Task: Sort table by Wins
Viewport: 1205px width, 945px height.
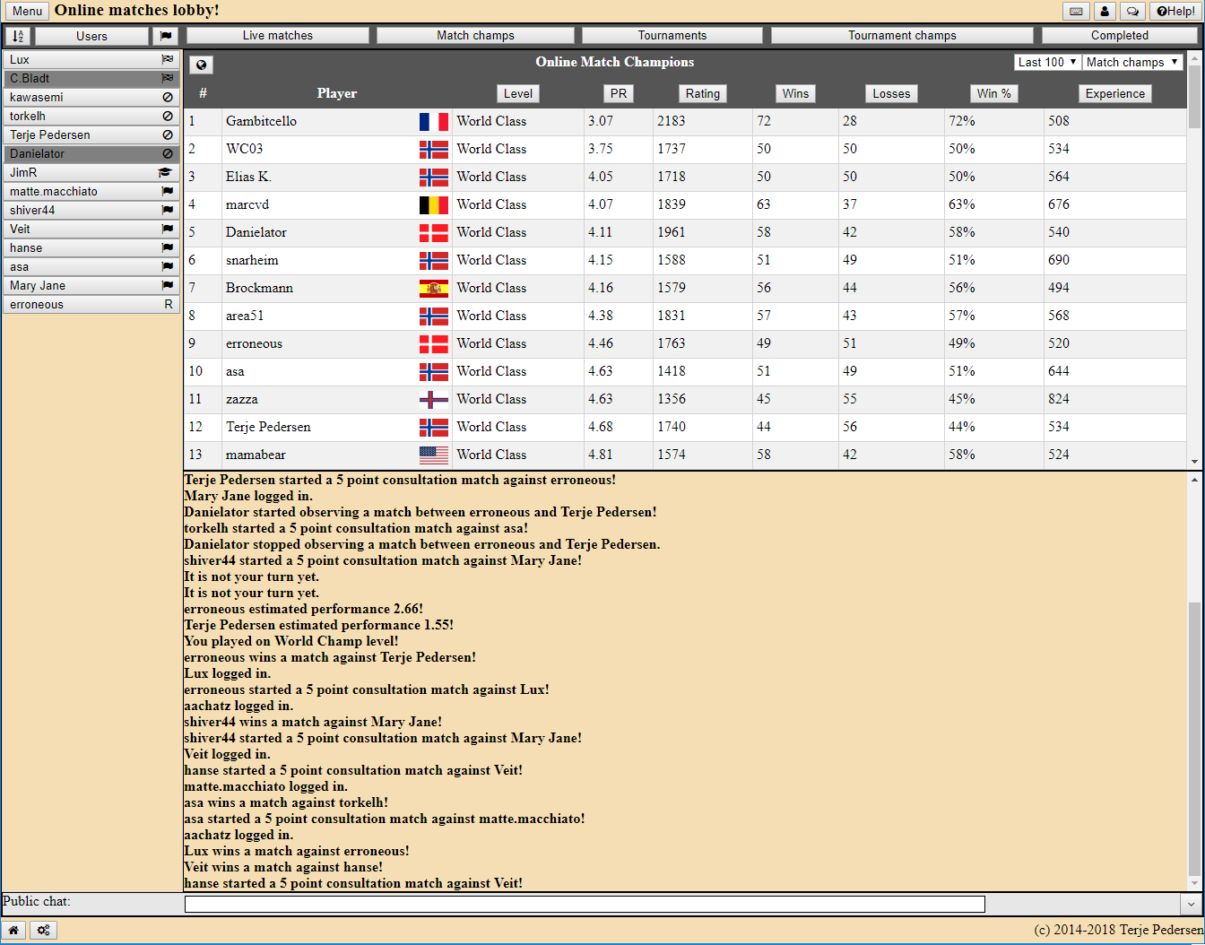Action: click(795, 93)
